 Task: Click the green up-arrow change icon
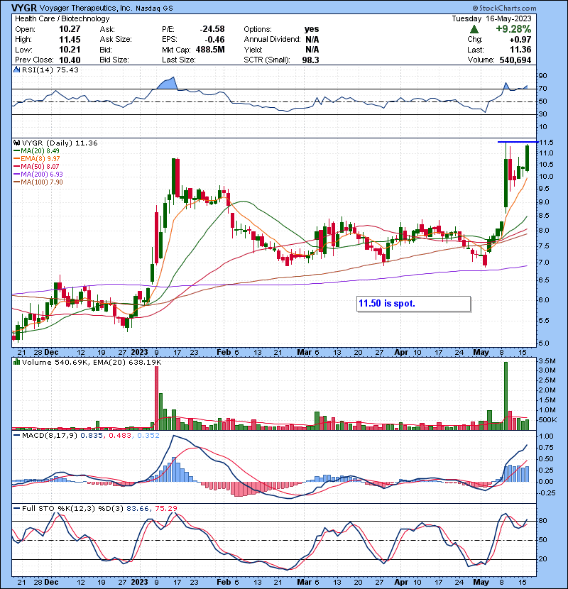[474, 29]
